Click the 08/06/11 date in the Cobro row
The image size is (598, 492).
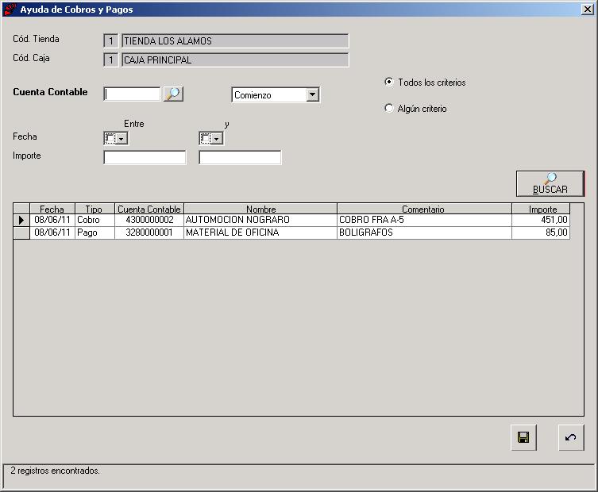[52, 220]
